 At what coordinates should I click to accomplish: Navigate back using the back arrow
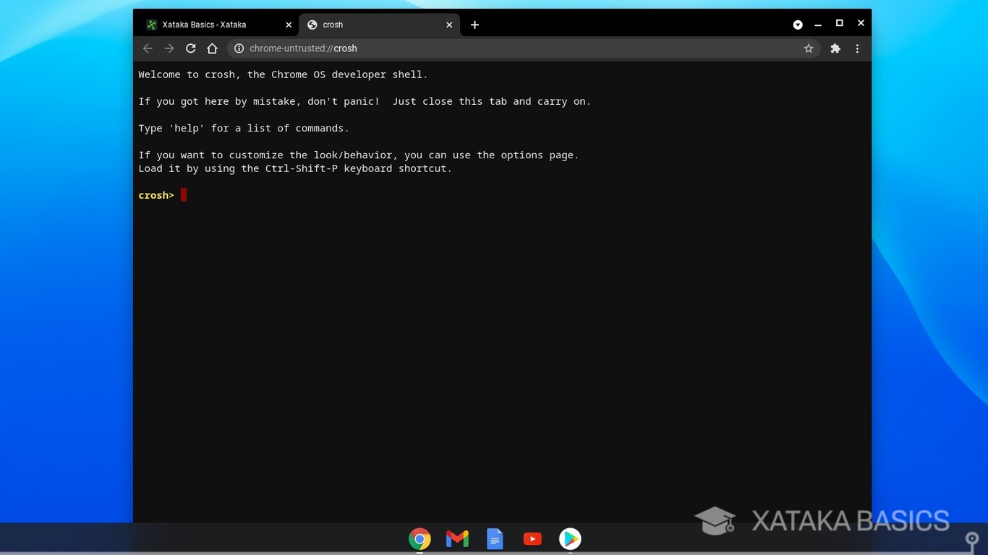point(148,48)
